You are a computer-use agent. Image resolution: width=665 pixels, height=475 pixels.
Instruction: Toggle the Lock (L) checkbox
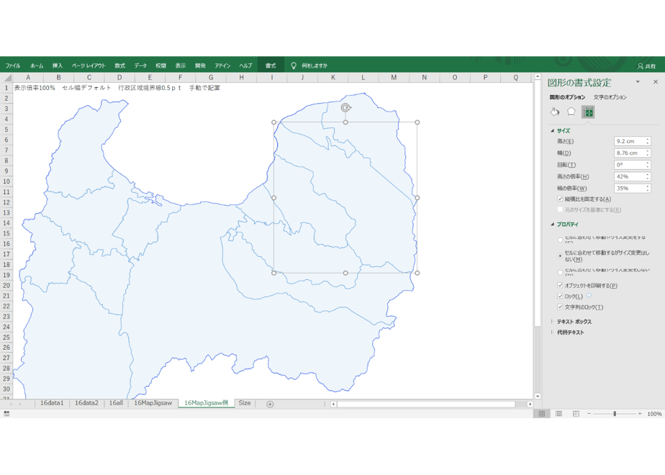pos(560,296)
